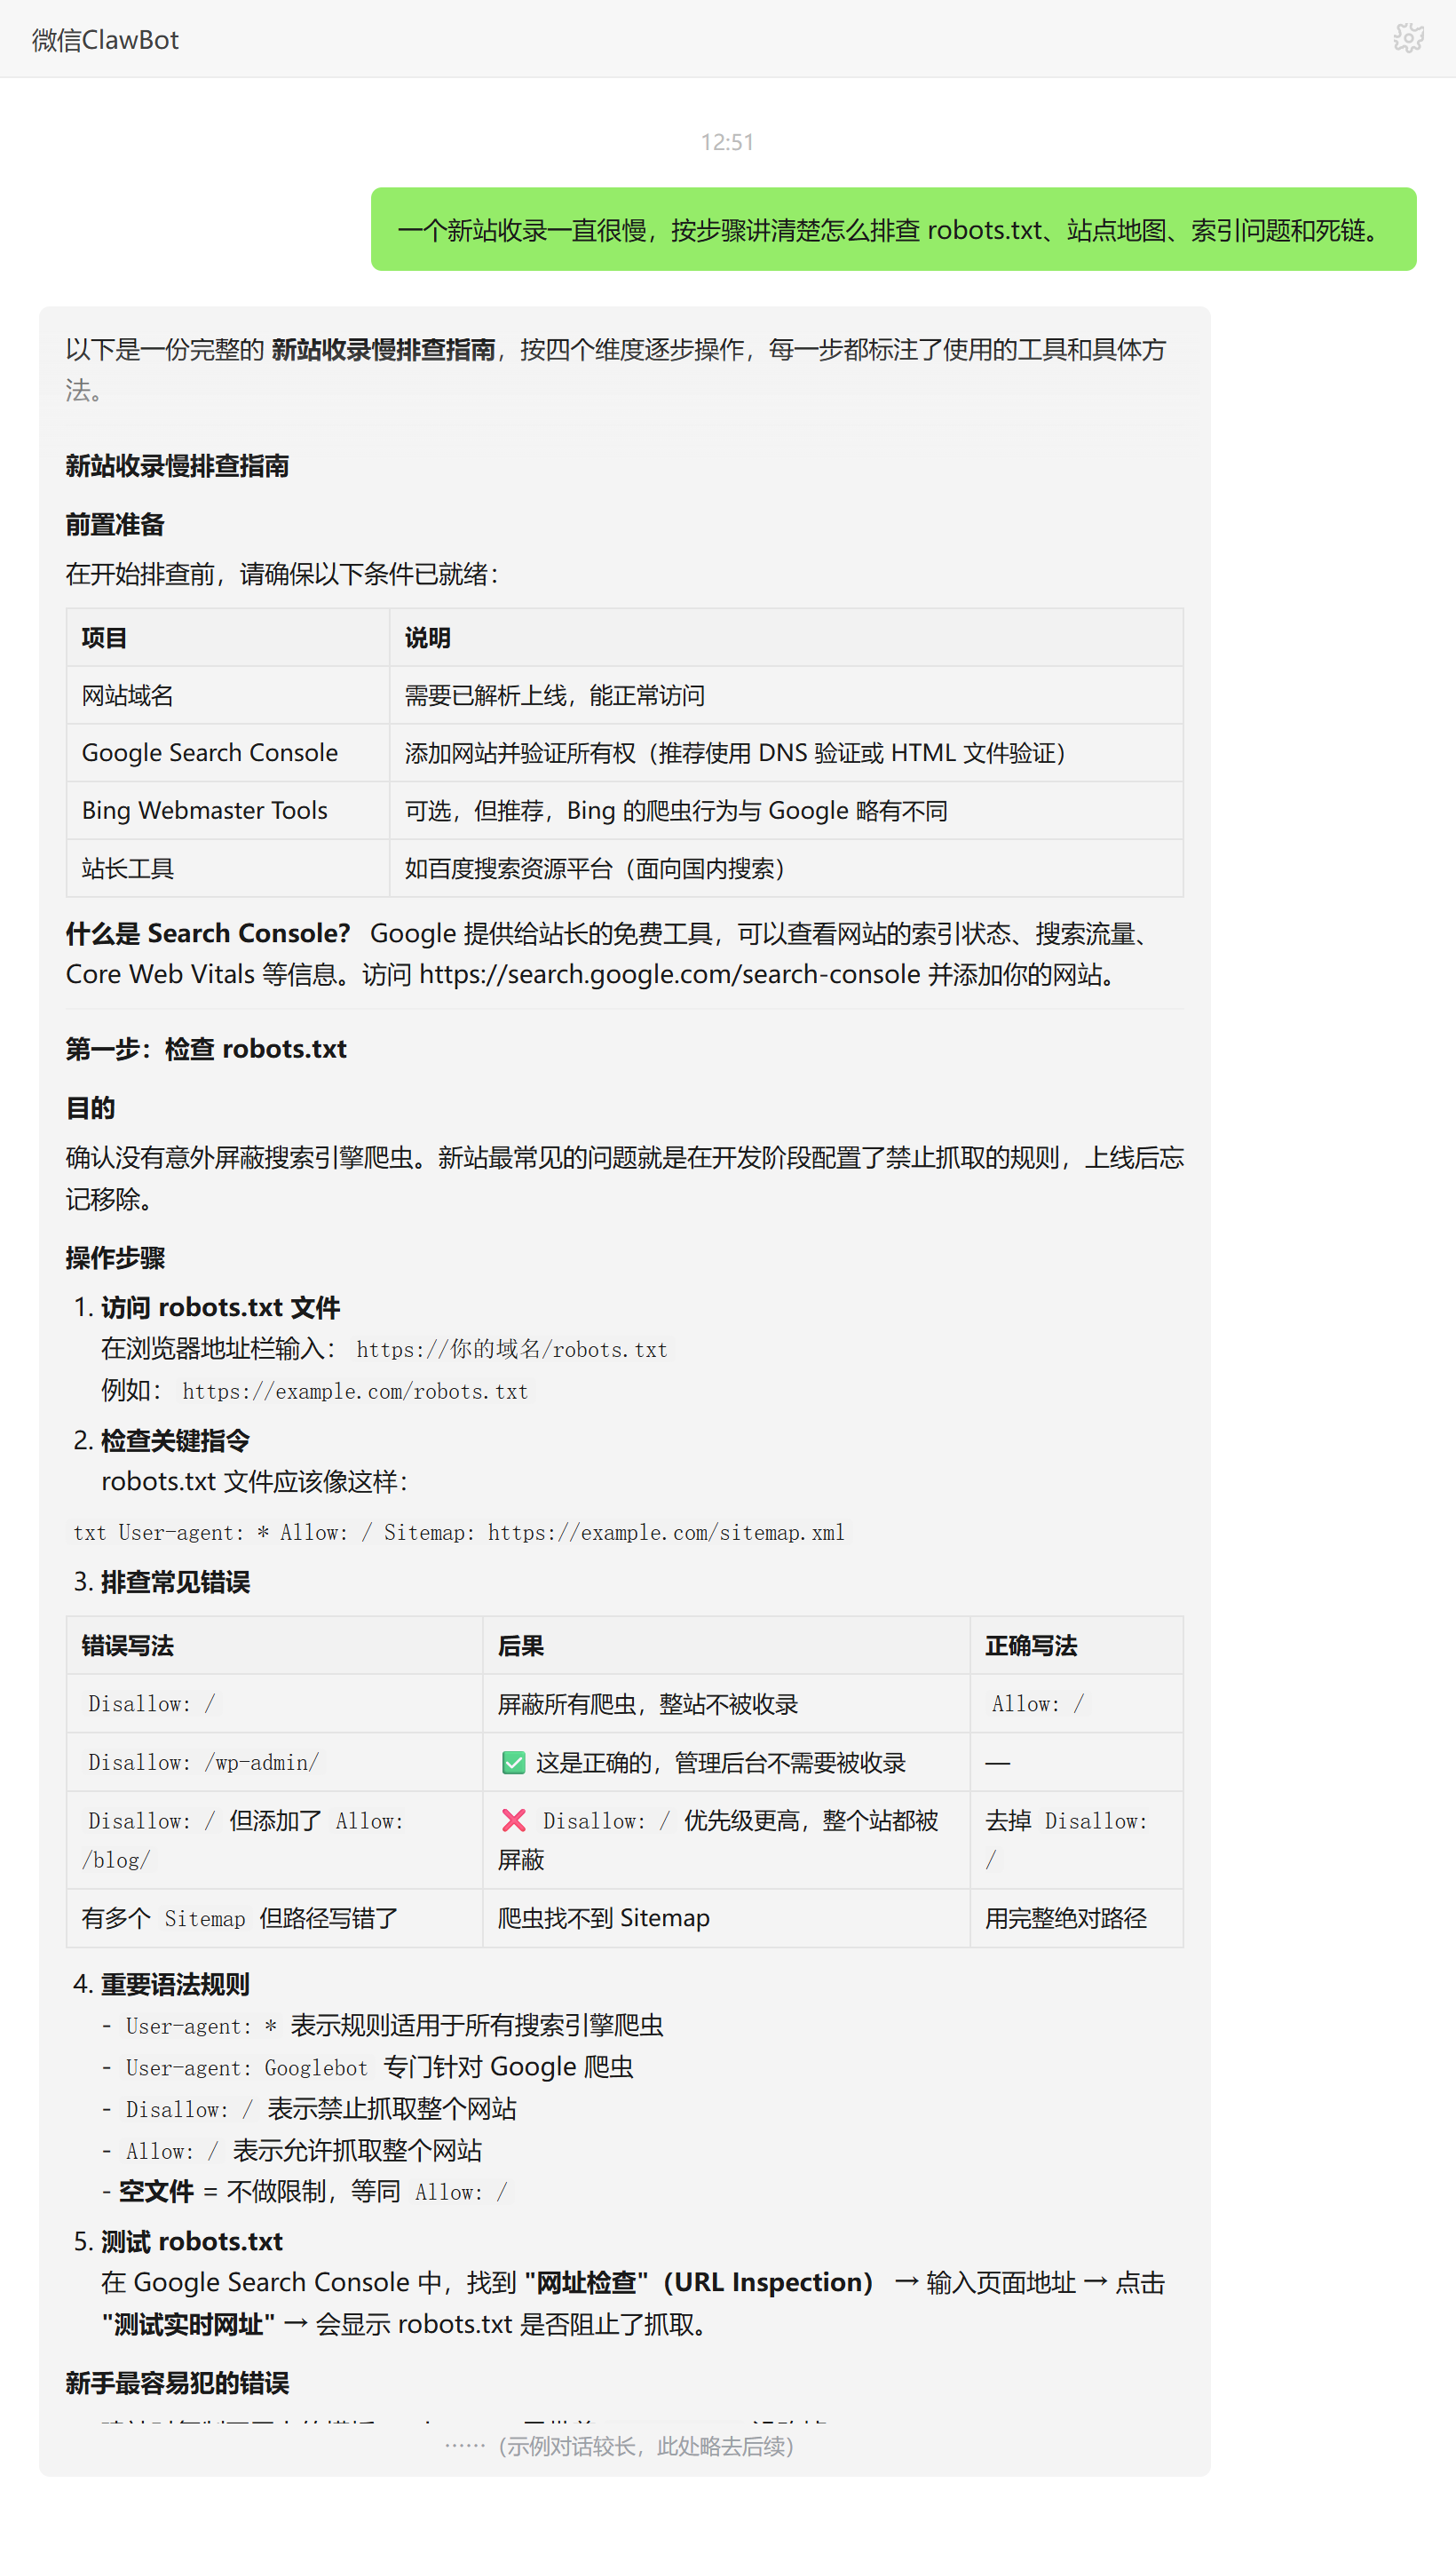Click the 正确写法 column header
This screenshot has height=2562, width=1456.
point(1077,1645)
